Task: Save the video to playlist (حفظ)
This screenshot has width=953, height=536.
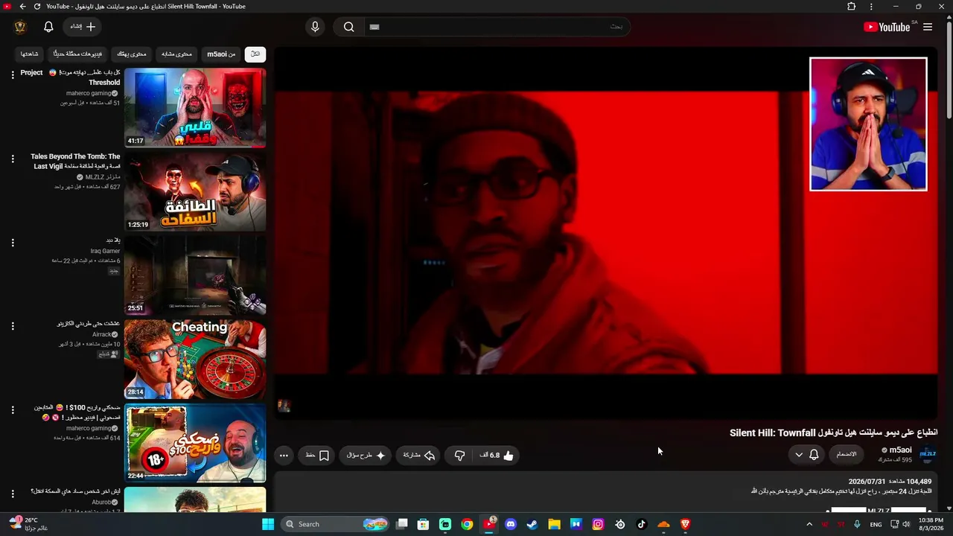Action: click(x=317, y=455)
